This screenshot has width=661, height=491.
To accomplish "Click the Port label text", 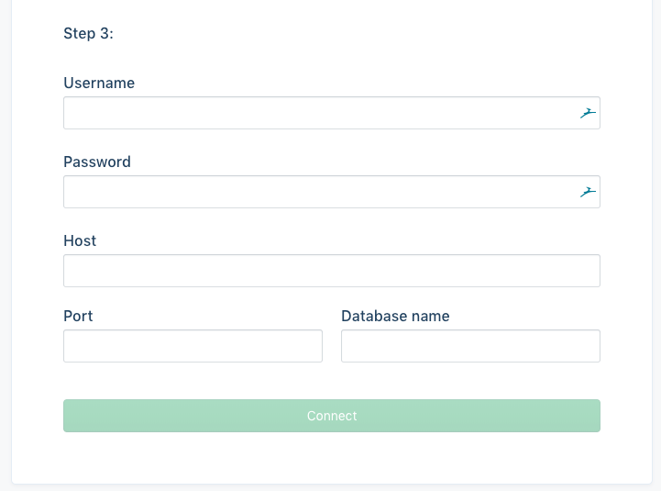I will click(78, 316).
